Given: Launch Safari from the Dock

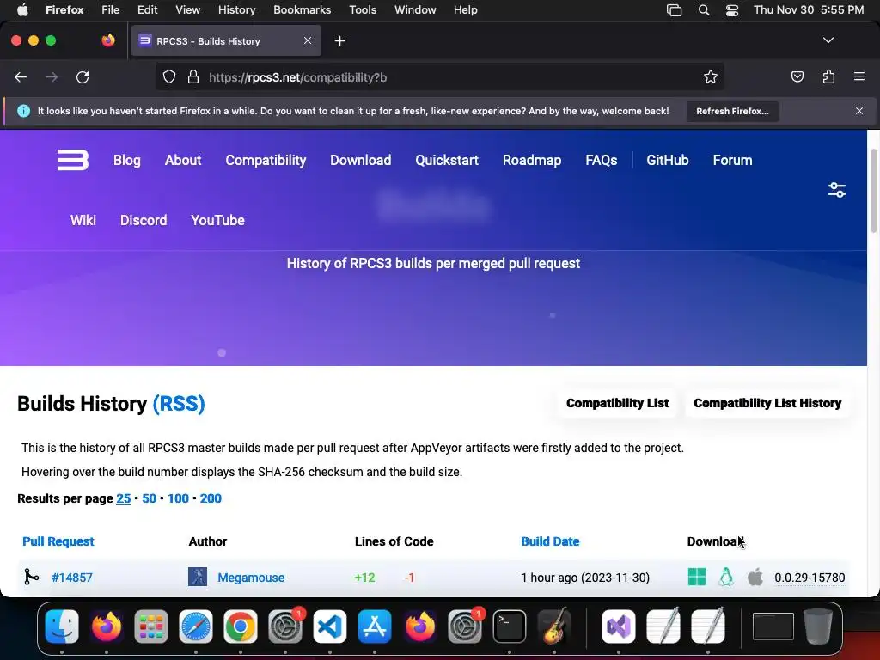Looking at the screenshot, I should point(195,626).
